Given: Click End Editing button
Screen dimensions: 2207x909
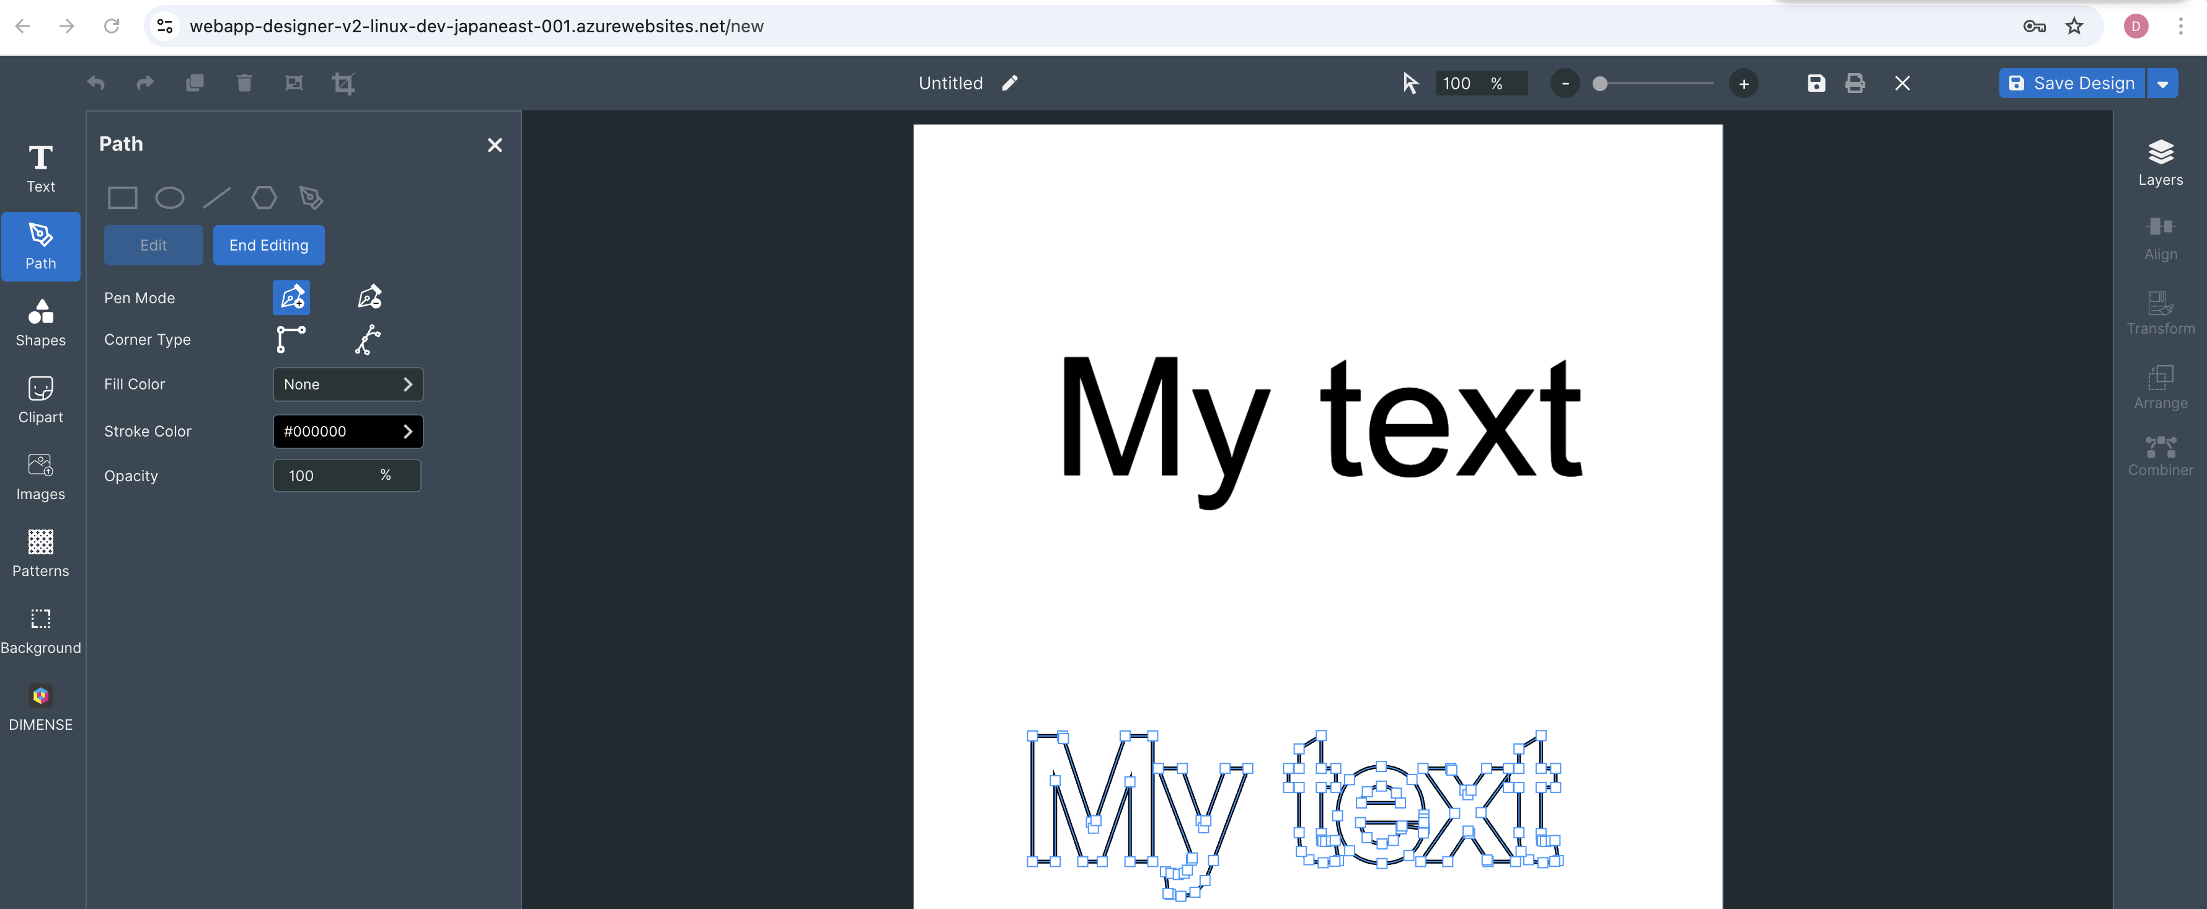Looking at the screenshot, I should tap(269, 246).
